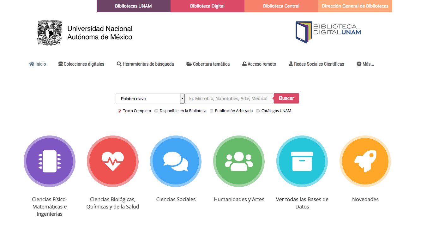Image resolution: width=421 pixels, height=229 pixels.
Task: Click the open folder icon for Cobertura temática
Action: [189, 64]
